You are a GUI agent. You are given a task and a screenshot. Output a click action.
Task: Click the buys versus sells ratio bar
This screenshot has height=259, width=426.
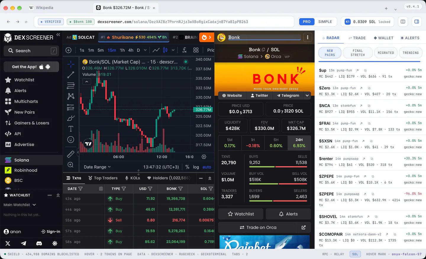pos(278,167)
